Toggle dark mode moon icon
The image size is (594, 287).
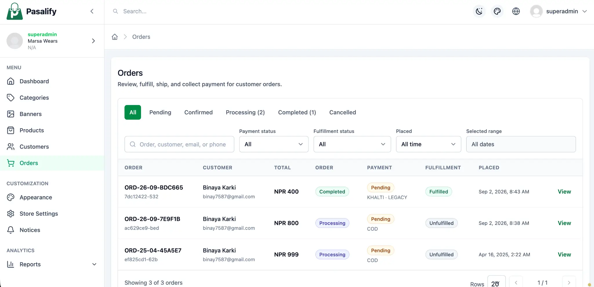(479, 11)
